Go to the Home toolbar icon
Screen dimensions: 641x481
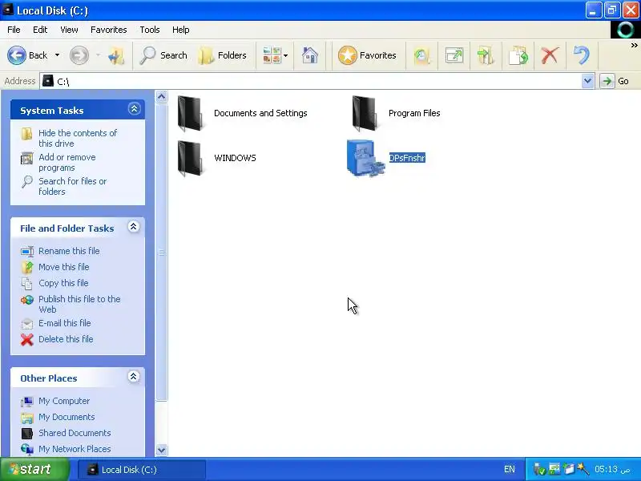coord(310,55)
